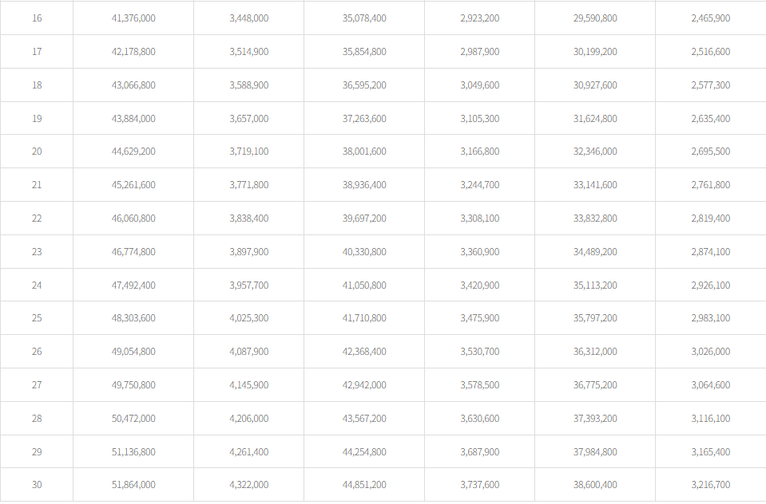Select the 51,864,000 cell
Image resolution: width=766 pixels, height=504 pixels.
coord(133,485)
